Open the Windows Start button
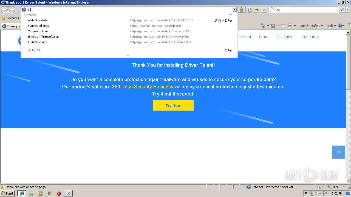This screenshot has height=197, width=351. click(8, 193)
